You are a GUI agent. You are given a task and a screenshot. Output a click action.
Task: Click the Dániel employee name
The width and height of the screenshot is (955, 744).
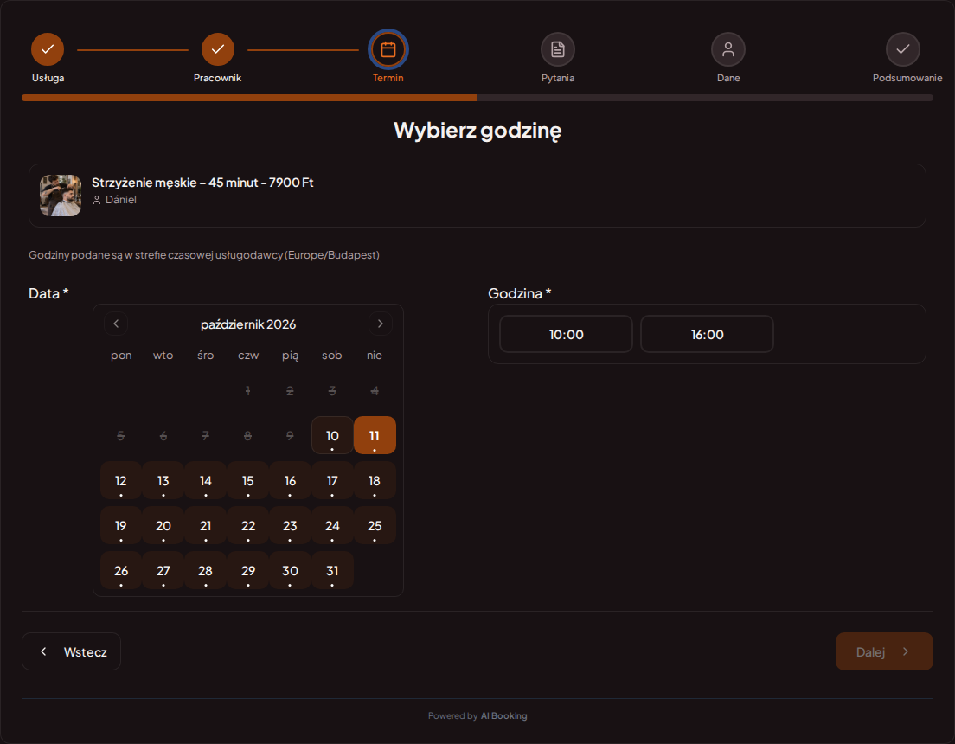tap(120, 199)
